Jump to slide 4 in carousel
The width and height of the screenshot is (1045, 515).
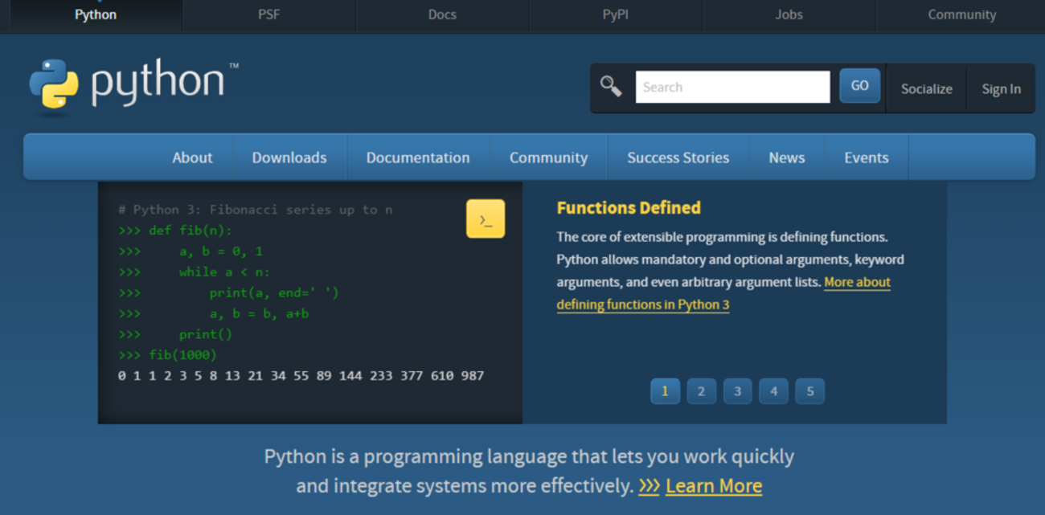[773, 391]
